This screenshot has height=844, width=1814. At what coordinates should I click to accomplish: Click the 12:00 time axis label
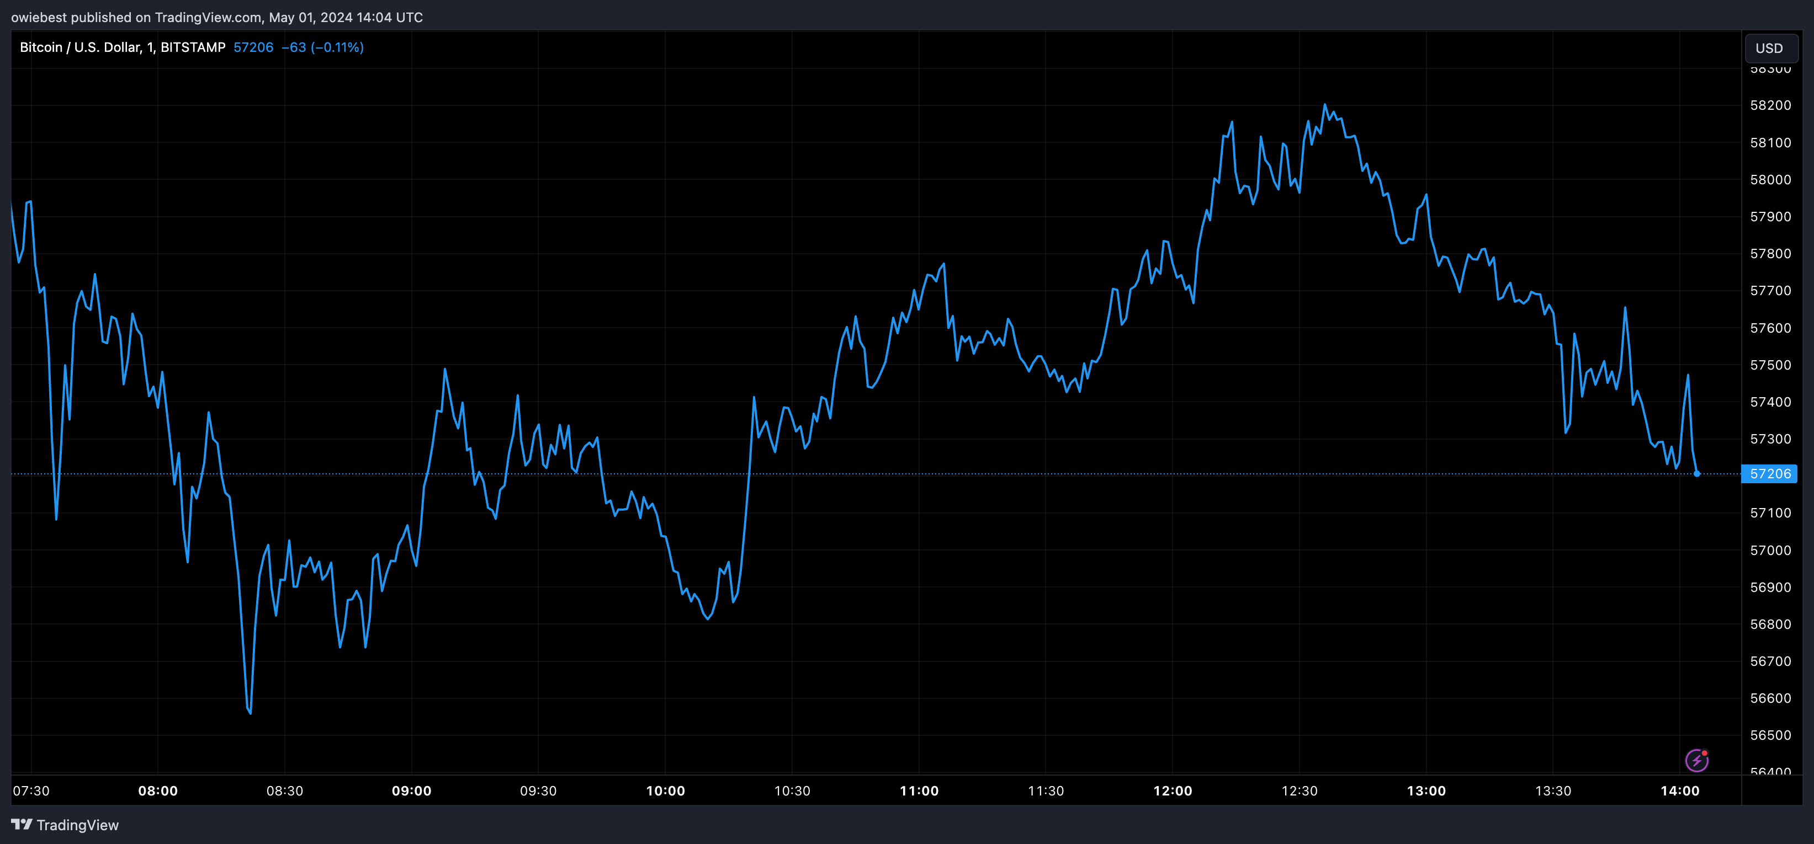pyautogui.click(x=1173, y=790)
